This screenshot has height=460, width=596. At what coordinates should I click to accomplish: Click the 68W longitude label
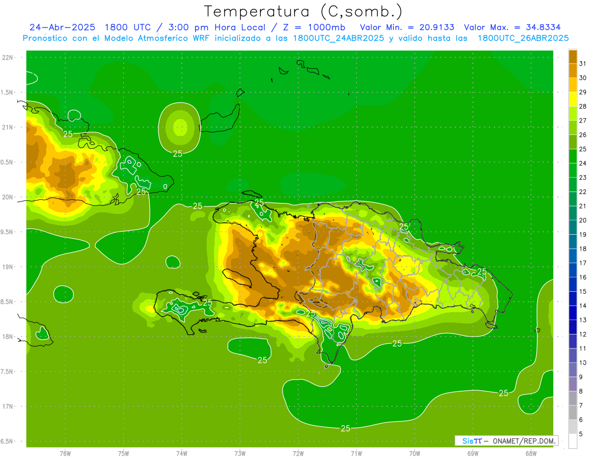click(x=531, y=454)
